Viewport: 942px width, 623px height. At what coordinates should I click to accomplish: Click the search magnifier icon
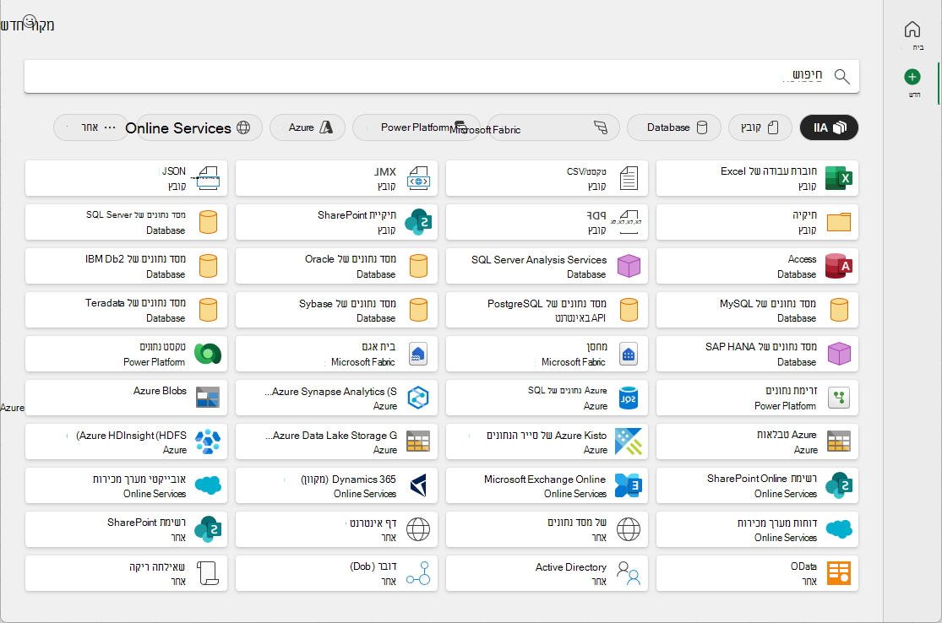[842, 76]
